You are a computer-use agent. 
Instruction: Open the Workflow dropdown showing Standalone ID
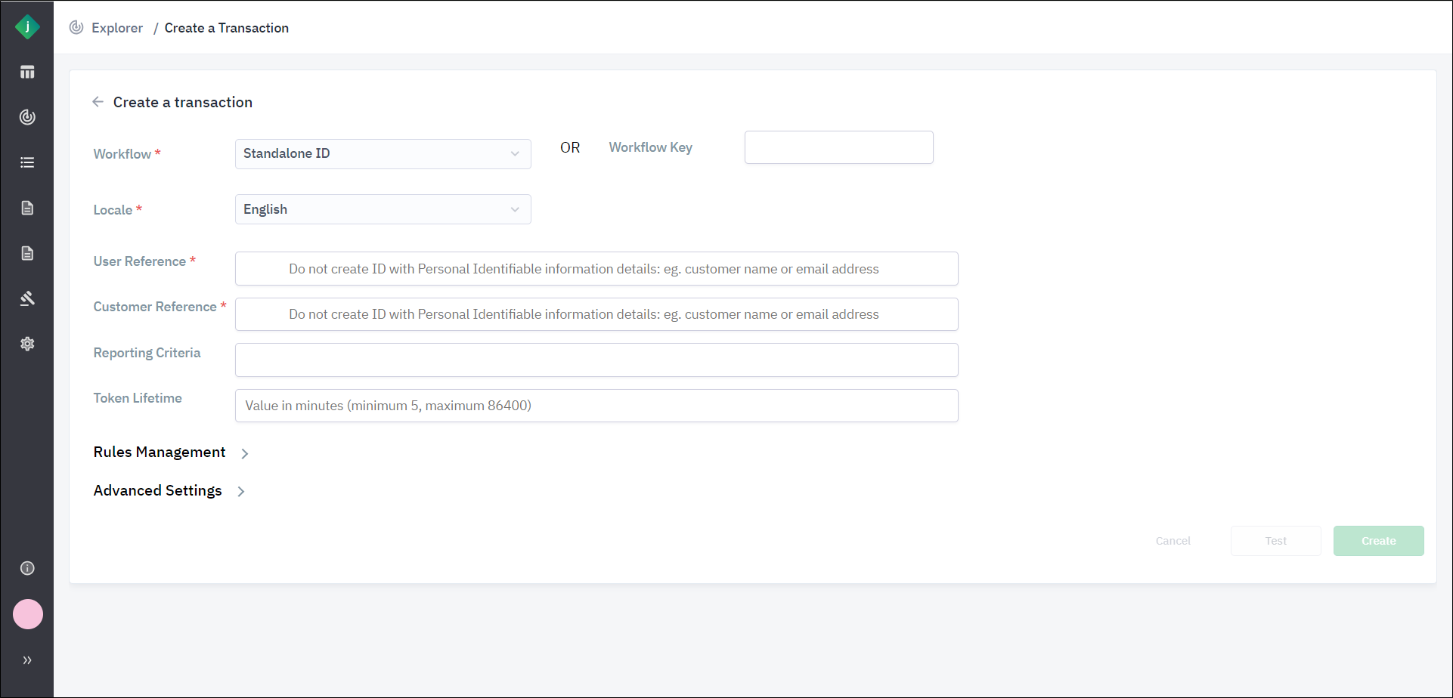click(x=383, y=153)
